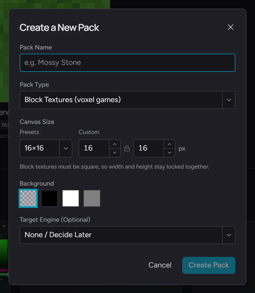Choose the gray background swatch
255x293 pixels.
[92, 198]
